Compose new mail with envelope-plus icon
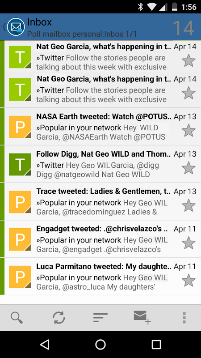201x358 pixels. [x=142, y=318]
